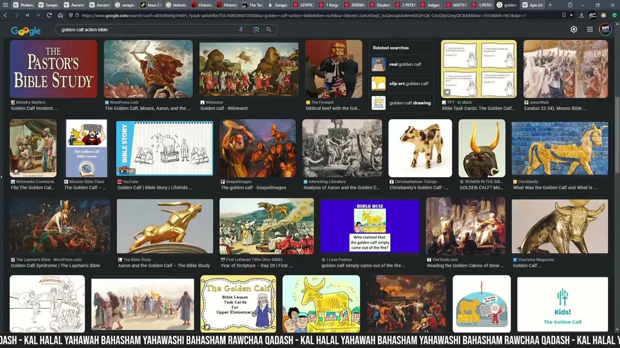Viewport: 620px width, 348px height.
Task: Open 'Golden Calf Incident' Ministry Matters link
Action: (34, 108)
